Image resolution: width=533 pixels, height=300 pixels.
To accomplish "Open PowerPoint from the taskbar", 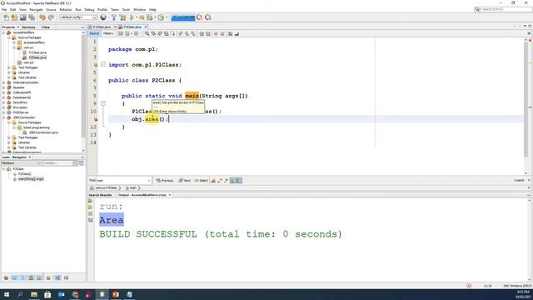I will coord(116,294).
